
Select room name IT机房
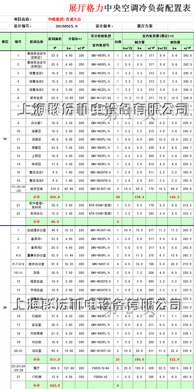[36, 377]
